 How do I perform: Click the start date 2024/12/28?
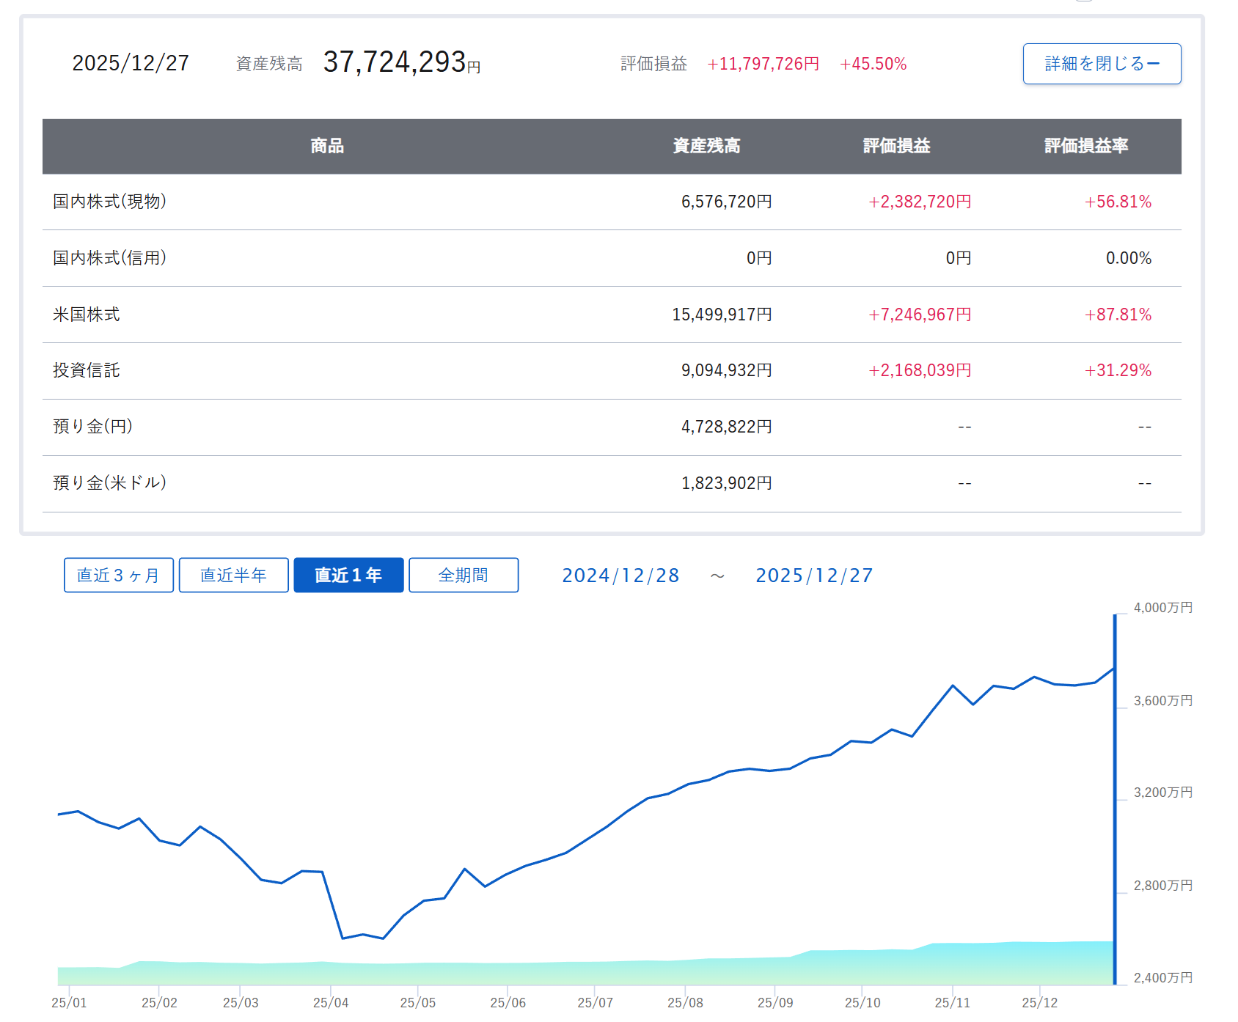[x=620, y=576]
